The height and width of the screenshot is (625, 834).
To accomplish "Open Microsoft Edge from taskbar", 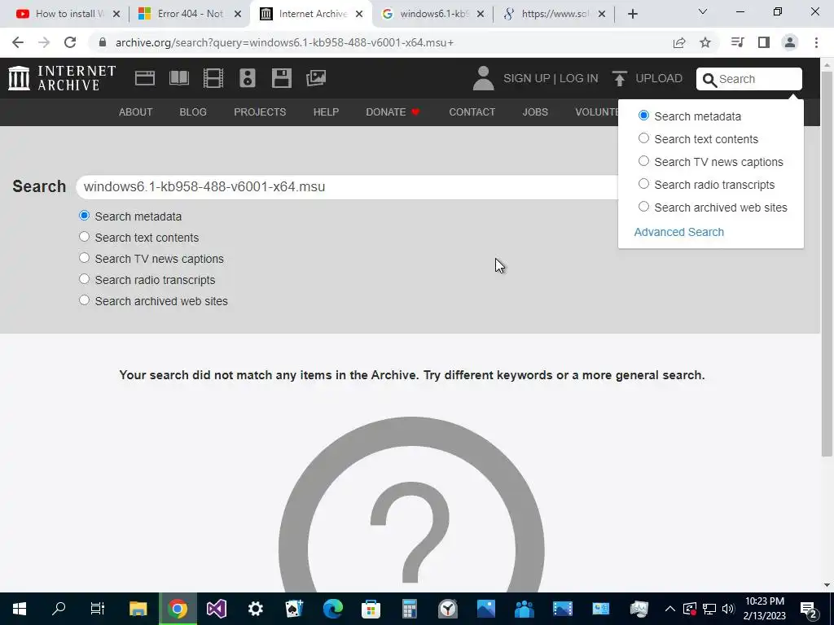I will coord(333,609).
